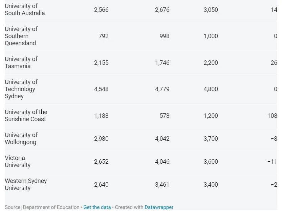Click the -11 change for Victoria University
The width and height of the screenshot is (282, 215).
click(x=272, y=162)
